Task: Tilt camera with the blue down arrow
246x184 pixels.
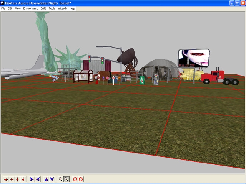Action: tap(52, 179)
